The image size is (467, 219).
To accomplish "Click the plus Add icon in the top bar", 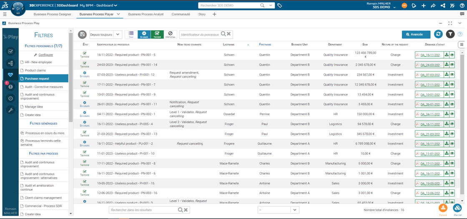I will point(424,5).
